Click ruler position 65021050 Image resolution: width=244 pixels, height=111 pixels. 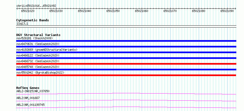(x=113, y=11)
